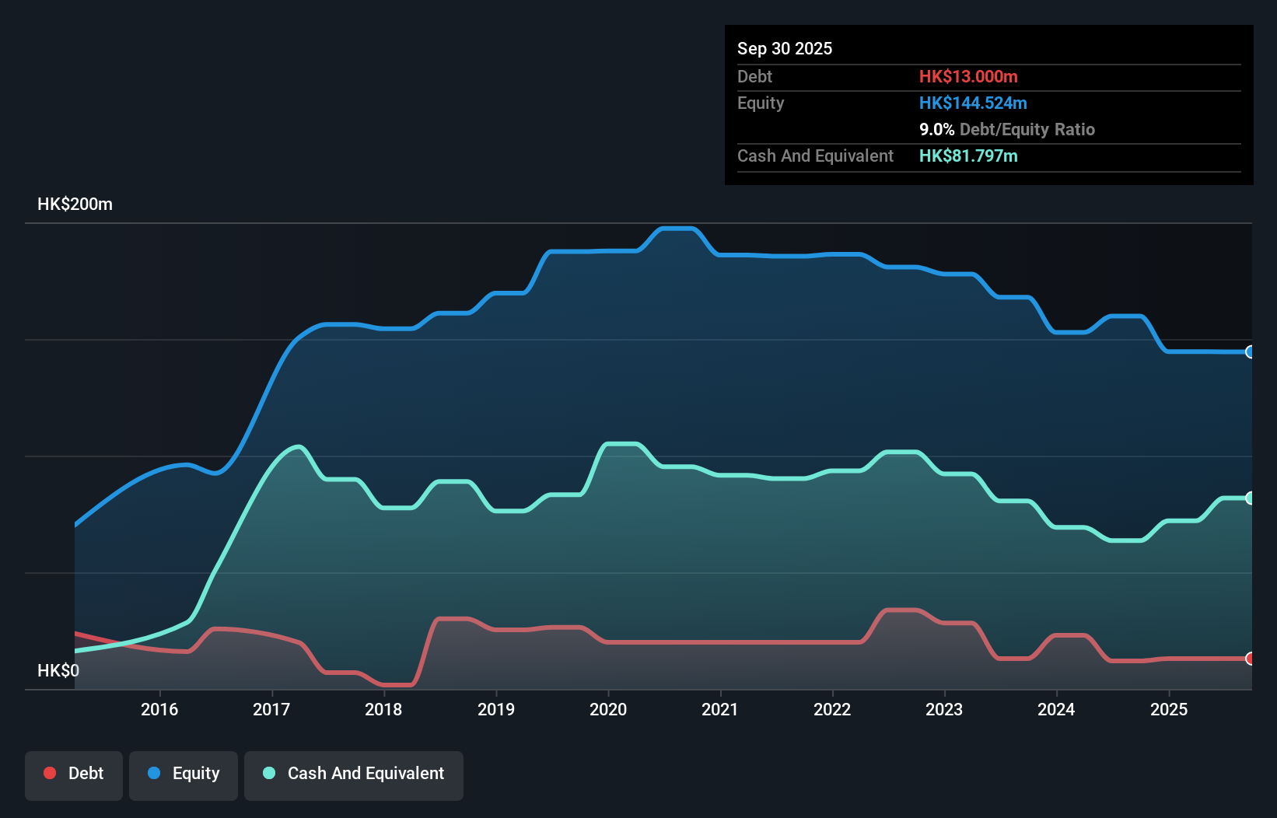Click the 2016 x-axis label
Image resolution: width=1277 pixels, height=818 pixels.
(159, 709)
